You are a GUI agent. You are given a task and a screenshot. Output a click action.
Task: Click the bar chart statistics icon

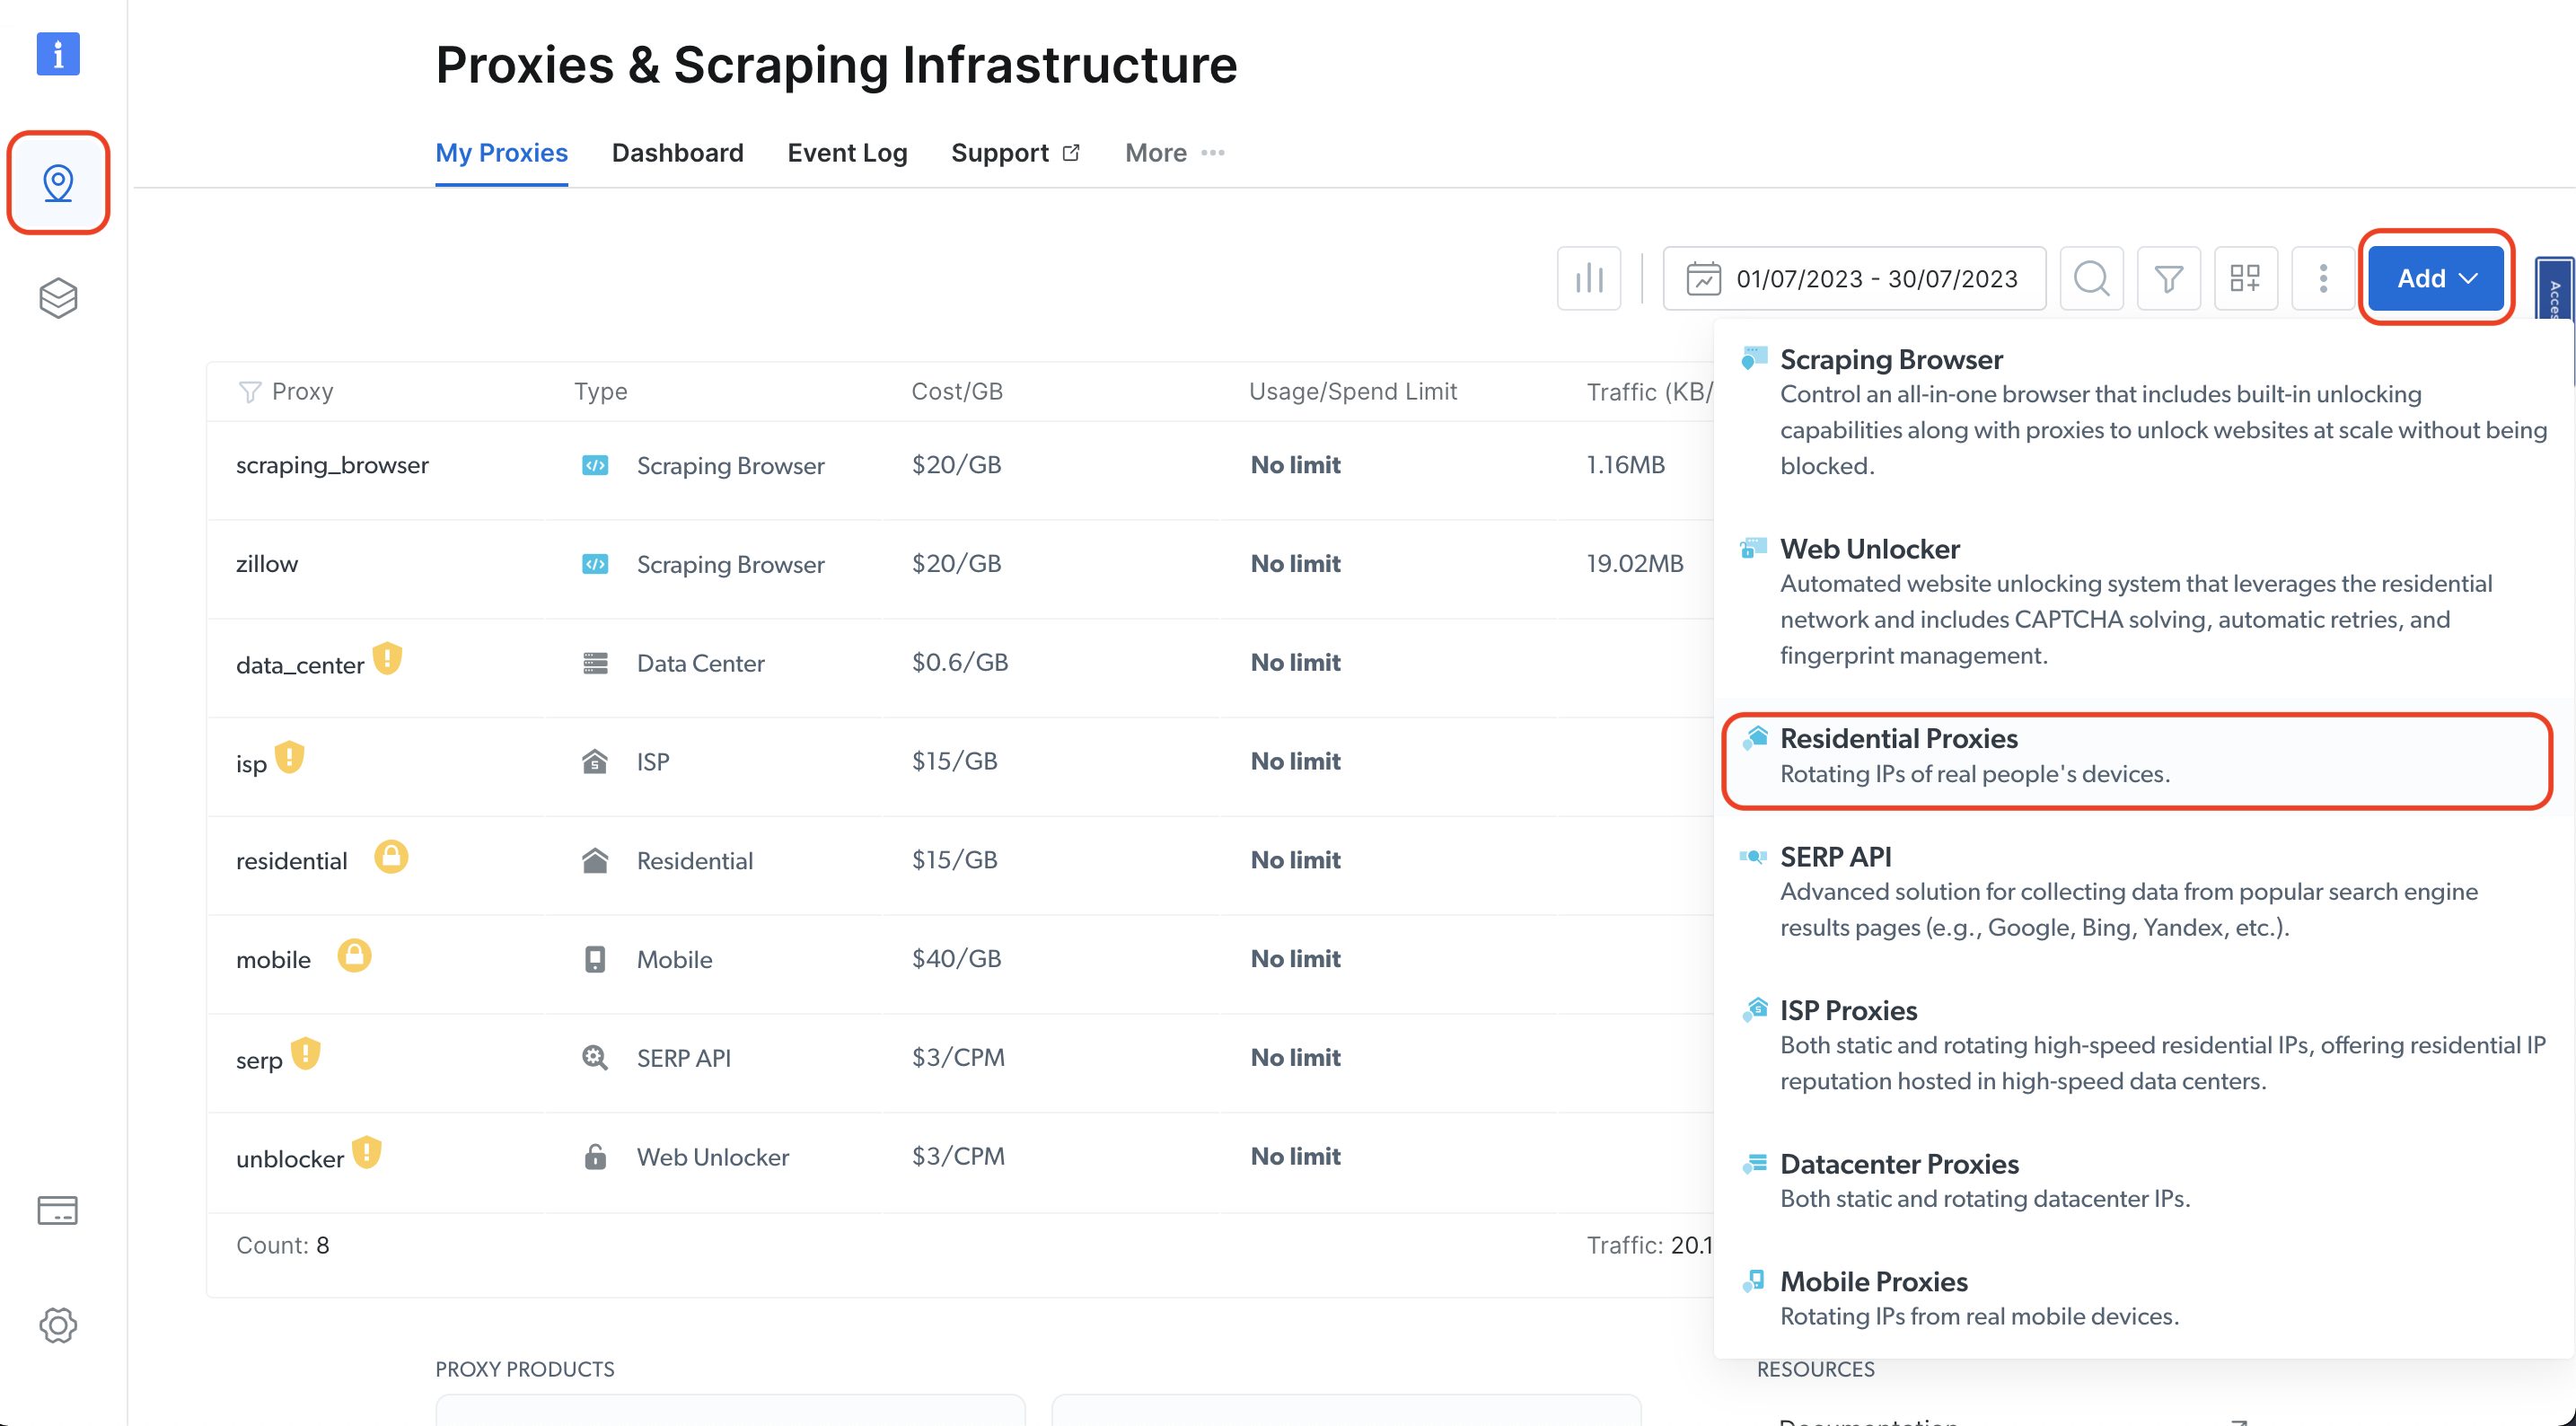tap(1588, 278)
